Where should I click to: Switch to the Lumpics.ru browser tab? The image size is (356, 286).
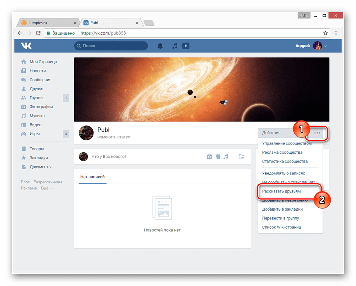(48, 23)
